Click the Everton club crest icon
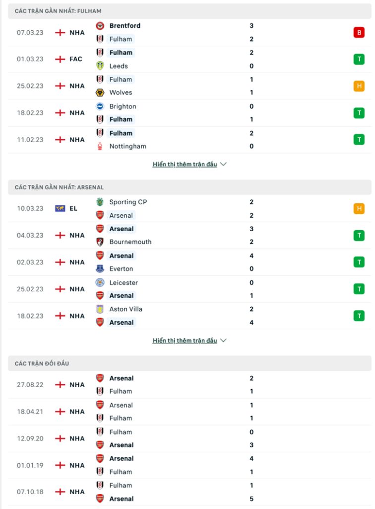Viewport: 375px width, 509px height. tap(100, 269)
